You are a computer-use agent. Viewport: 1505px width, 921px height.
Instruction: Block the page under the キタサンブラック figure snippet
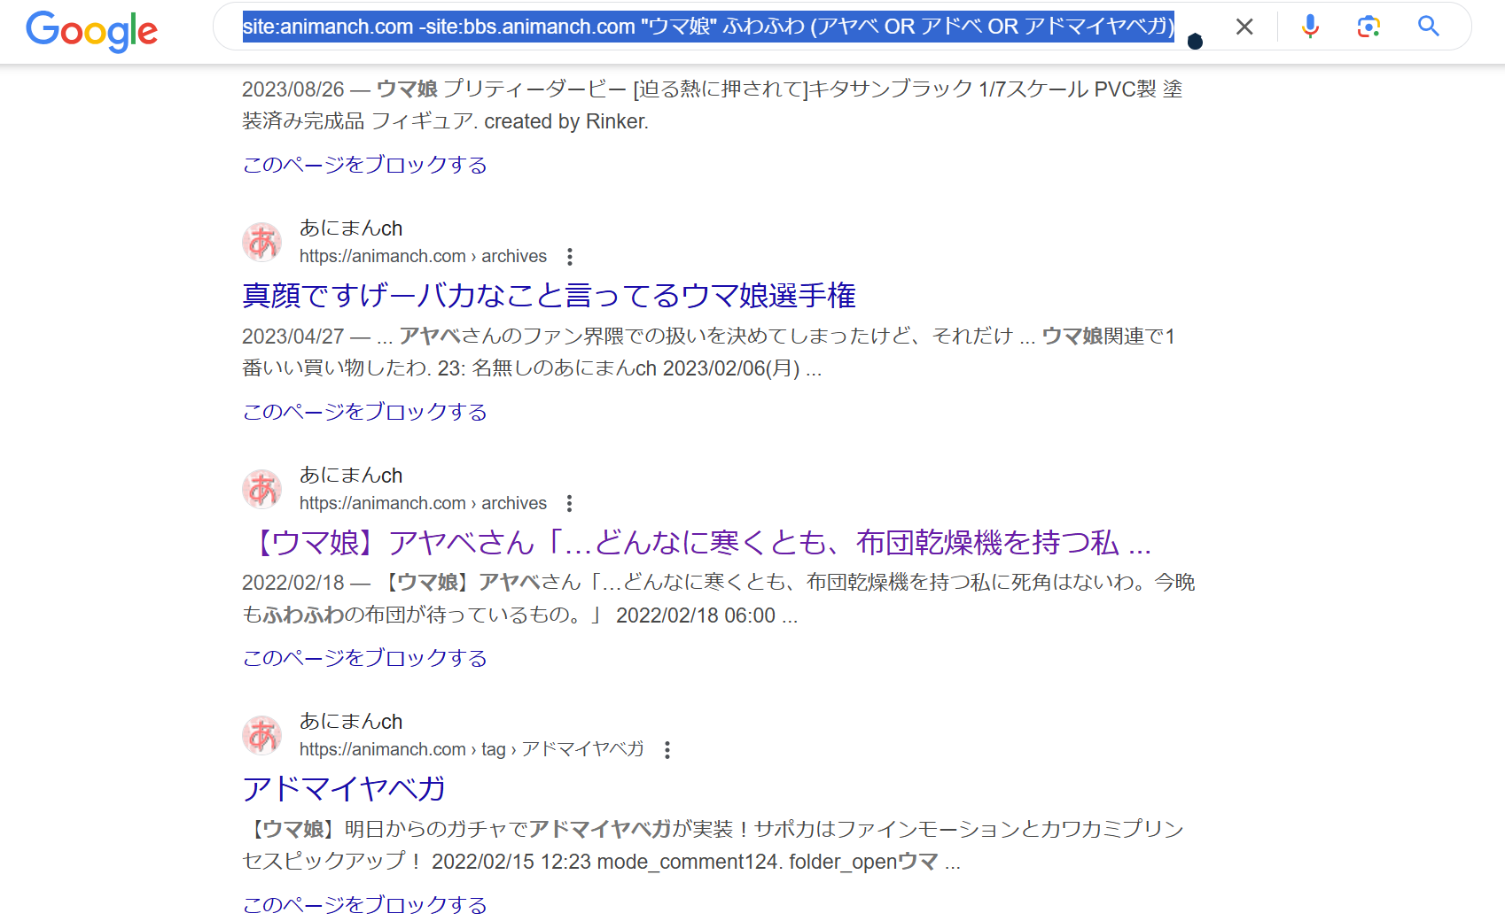tap(365, 165)
